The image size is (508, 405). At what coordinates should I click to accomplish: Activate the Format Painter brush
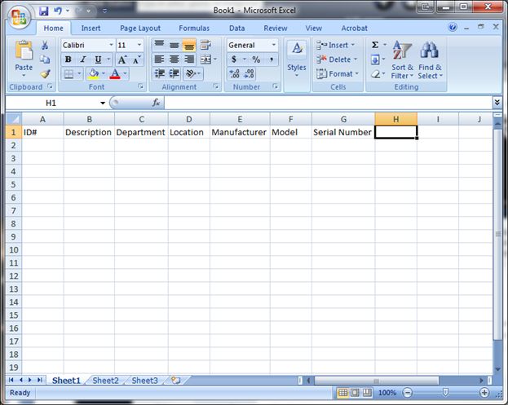(45, 74)
